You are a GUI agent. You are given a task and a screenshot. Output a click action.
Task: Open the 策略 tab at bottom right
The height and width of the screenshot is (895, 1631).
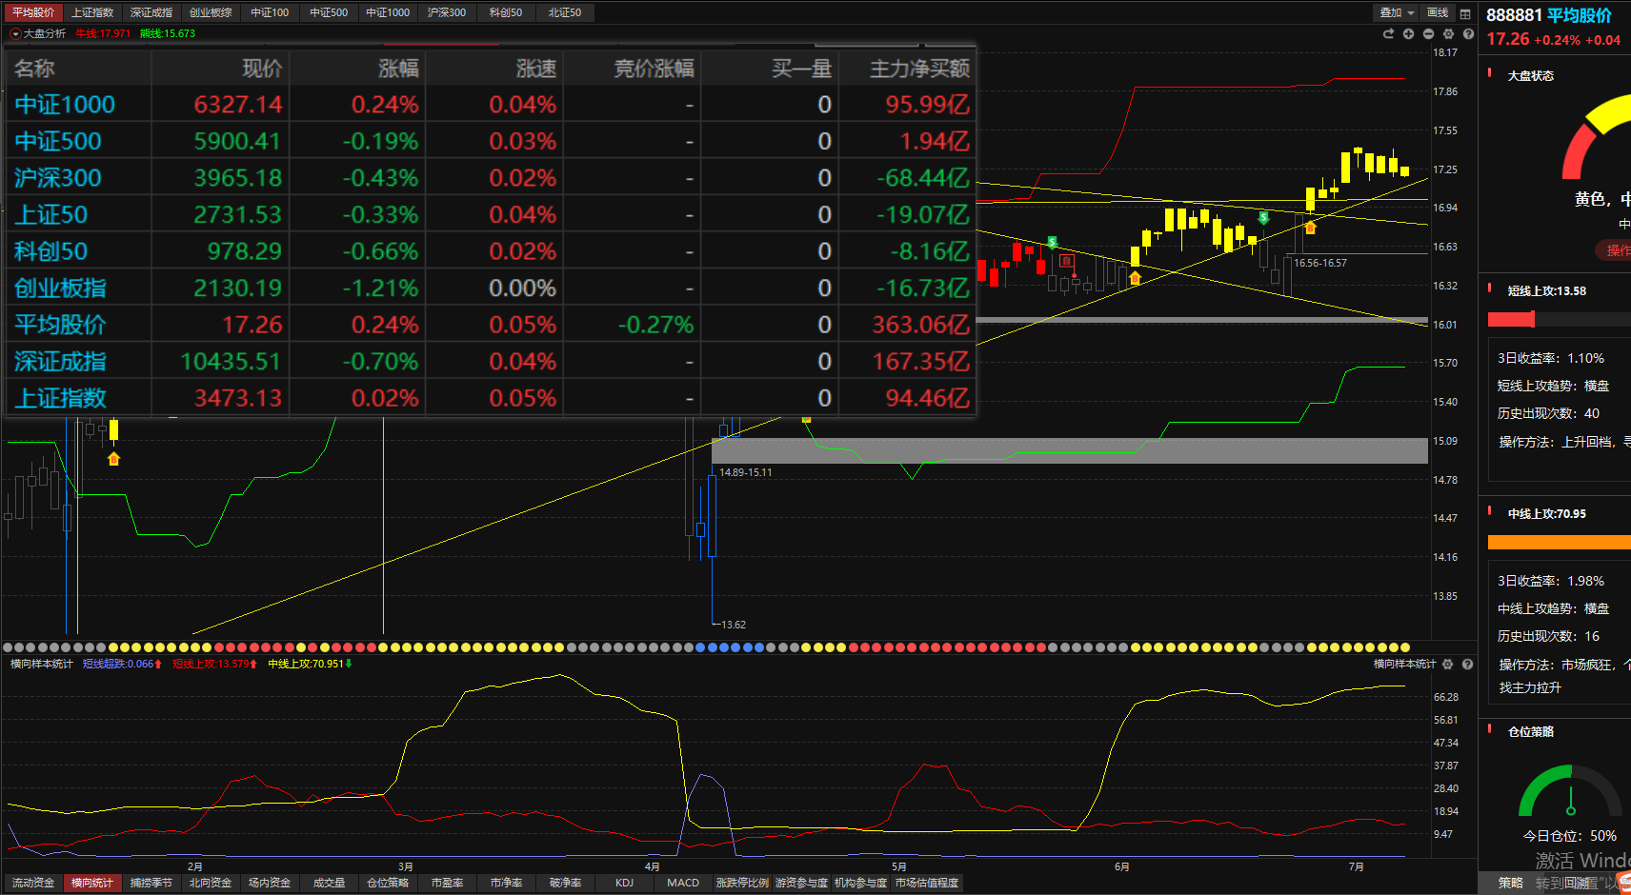click(x=1510, y=883)
